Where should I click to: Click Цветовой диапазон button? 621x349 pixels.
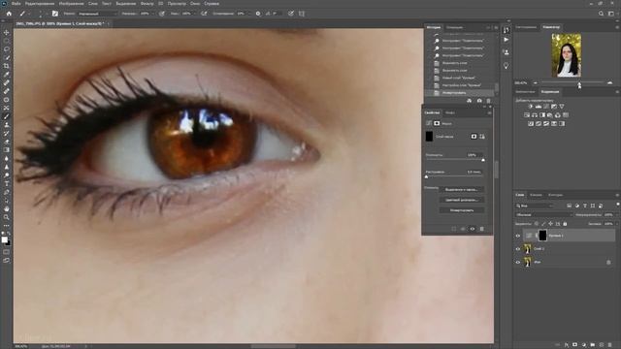462,200
